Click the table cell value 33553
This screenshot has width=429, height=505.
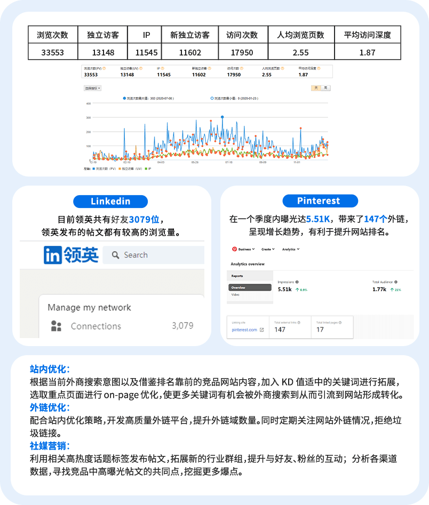(53, 52)
